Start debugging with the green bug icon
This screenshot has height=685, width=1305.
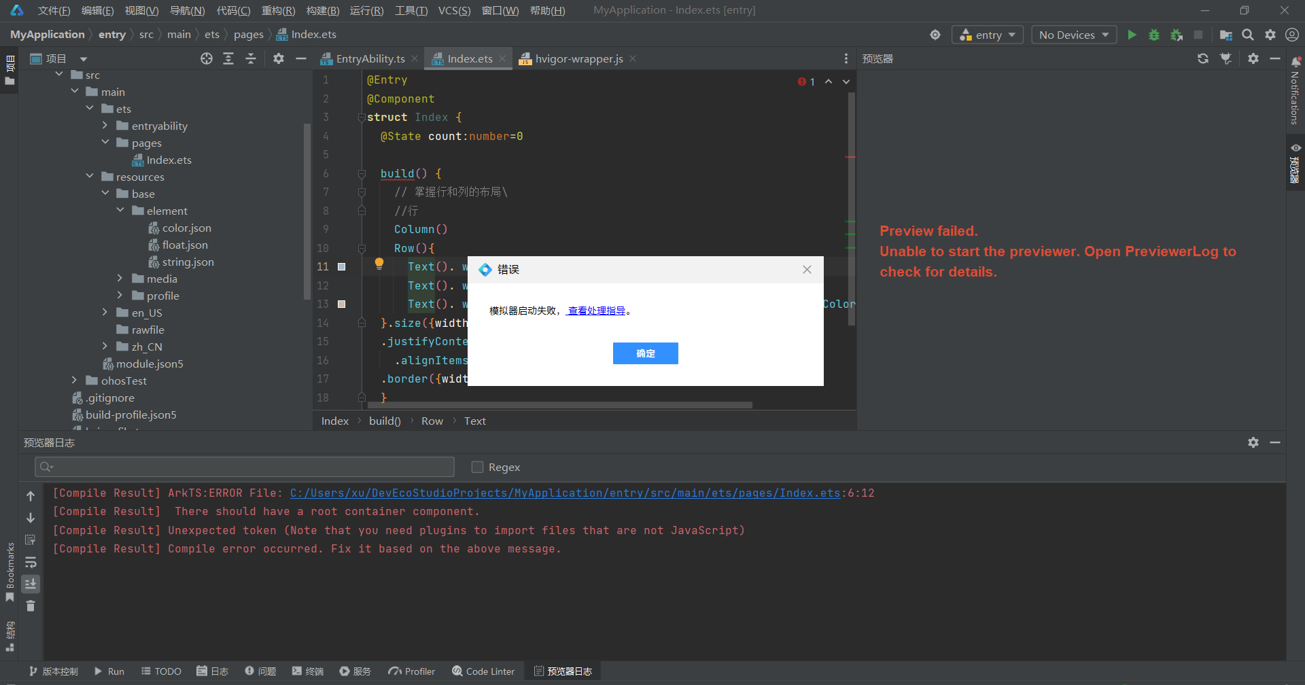coord(1154,35)
